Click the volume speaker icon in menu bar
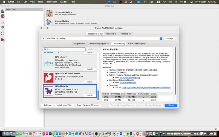 pos(170,2)
